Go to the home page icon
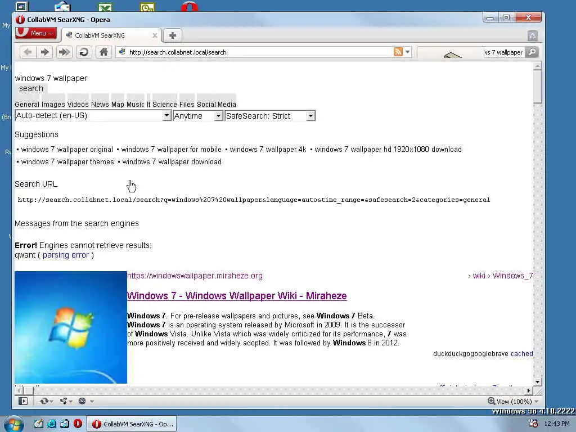 point(103,52)
